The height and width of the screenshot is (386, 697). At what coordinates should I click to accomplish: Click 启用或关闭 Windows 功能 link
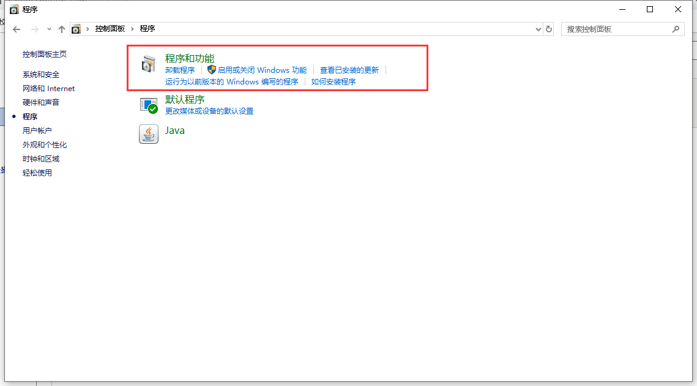point(263,70)
